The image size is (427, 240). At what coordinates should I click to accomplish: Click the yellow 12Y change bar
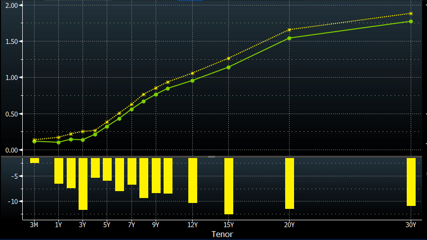click(193, 180)
